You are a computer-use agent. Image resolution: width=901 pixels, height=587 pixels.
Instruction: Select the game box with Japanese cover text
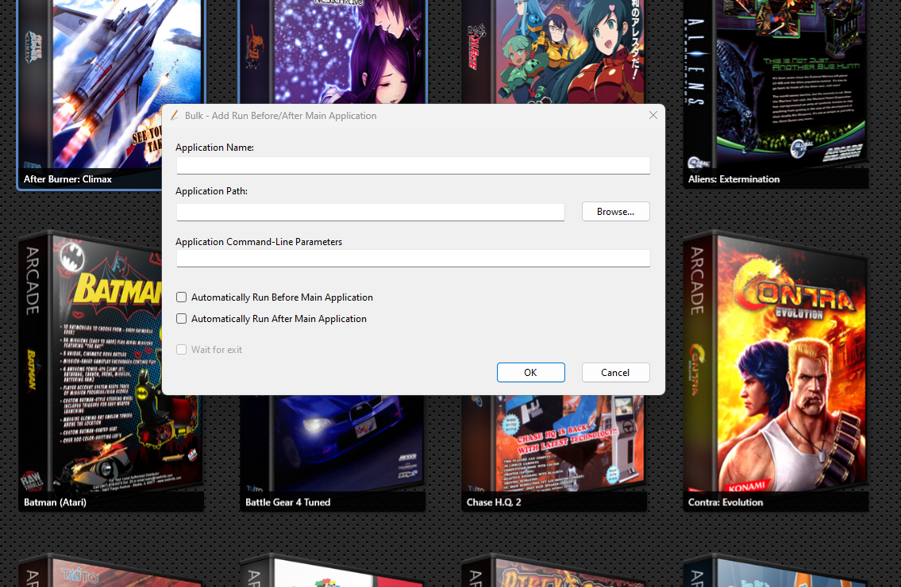(x=554, y=52)
